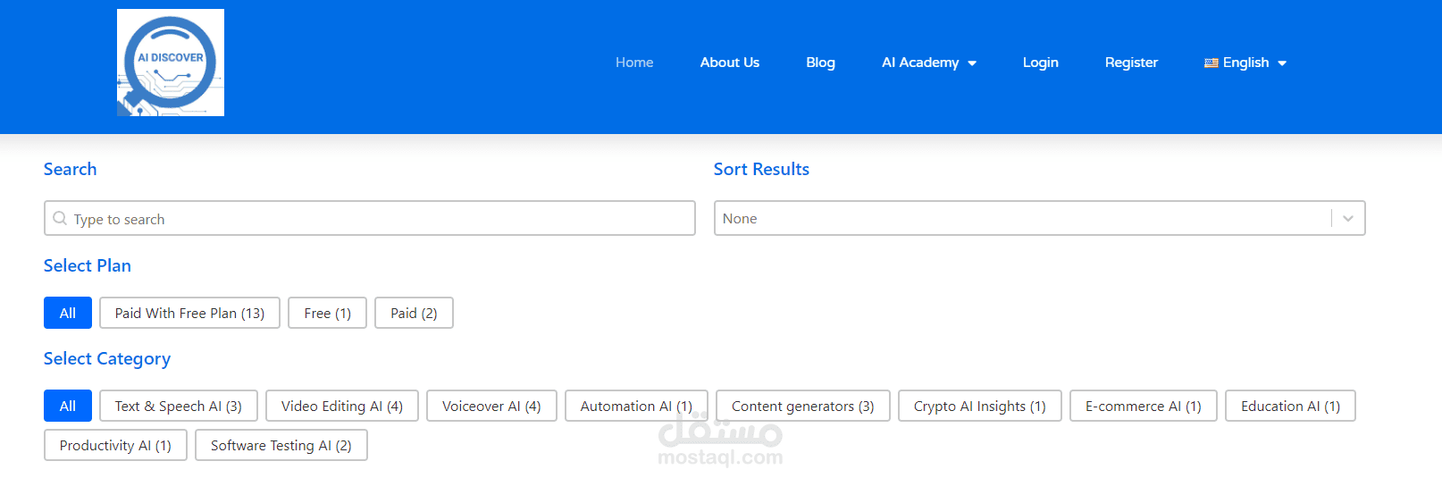Screen dimensions: 1442x478
Task: Click the keyboard language icon beside English
Action: [1211, 63]
